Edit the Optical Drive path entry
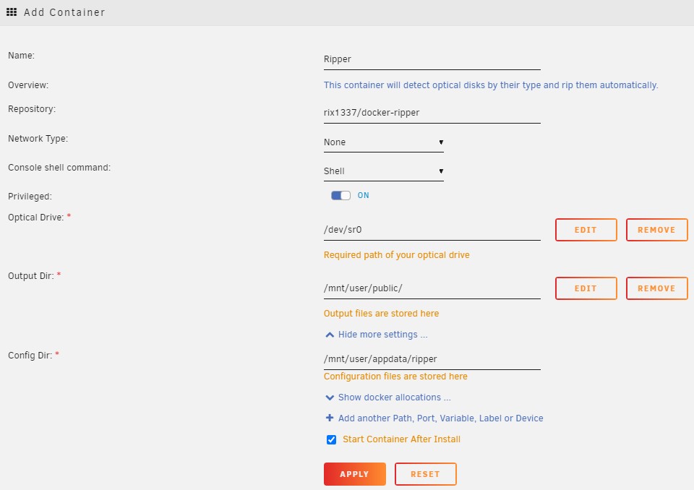 pos(586,230)
